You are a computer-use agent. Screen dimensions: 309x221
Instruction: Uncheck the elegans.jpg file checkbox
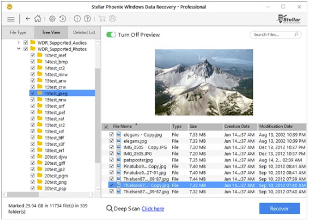(x=112, y=141)
